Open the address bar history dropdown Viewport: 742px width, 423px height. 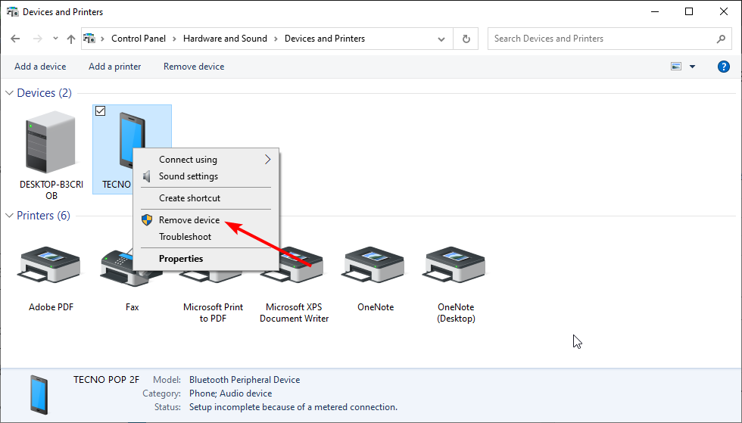441,39
